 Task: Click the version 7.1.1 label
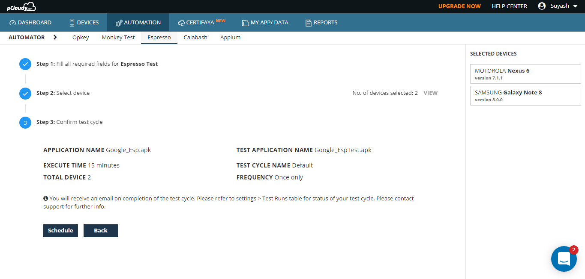tap(489, 78)
